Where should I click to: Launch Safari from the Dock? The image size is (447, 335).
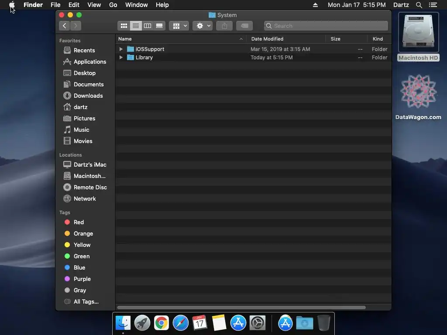pyautogui.click(x=181, y=323)
